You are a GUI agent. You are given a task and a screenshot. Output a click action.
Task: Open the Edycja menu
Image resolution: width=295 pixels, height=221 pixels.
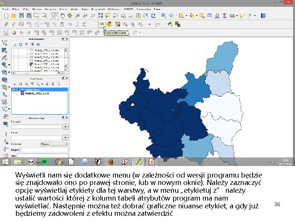[x=16, y=9]
